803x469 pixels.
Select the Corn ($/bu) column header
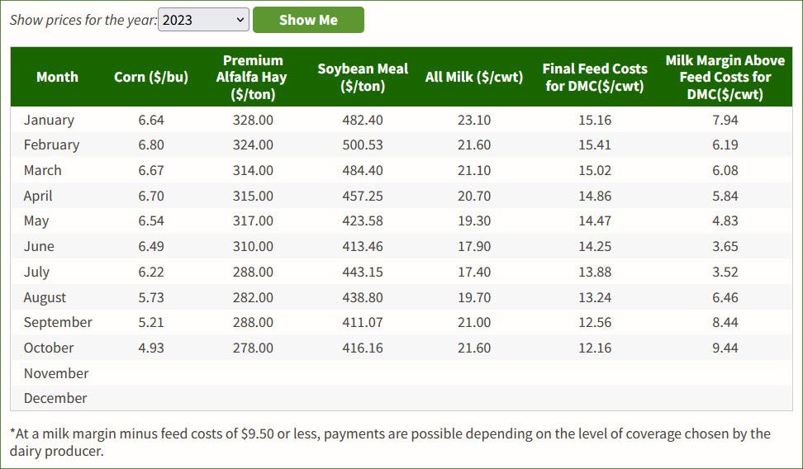pyautogui.click(x=151, y=77)
